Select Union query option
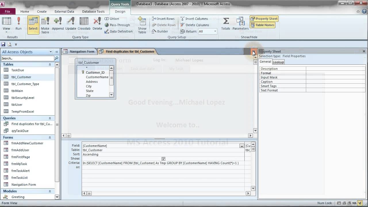 (112, 19)
